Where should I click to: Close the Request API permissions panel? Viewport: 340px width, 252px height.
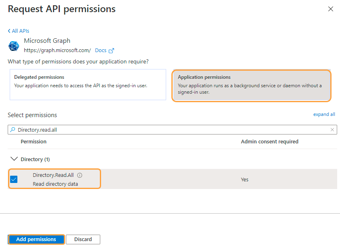click(330, 9)
